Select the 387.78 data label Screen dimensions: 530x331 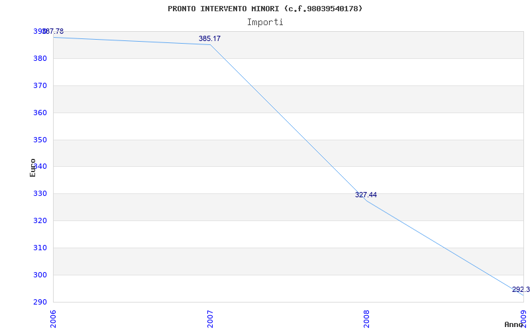point(53,31)
